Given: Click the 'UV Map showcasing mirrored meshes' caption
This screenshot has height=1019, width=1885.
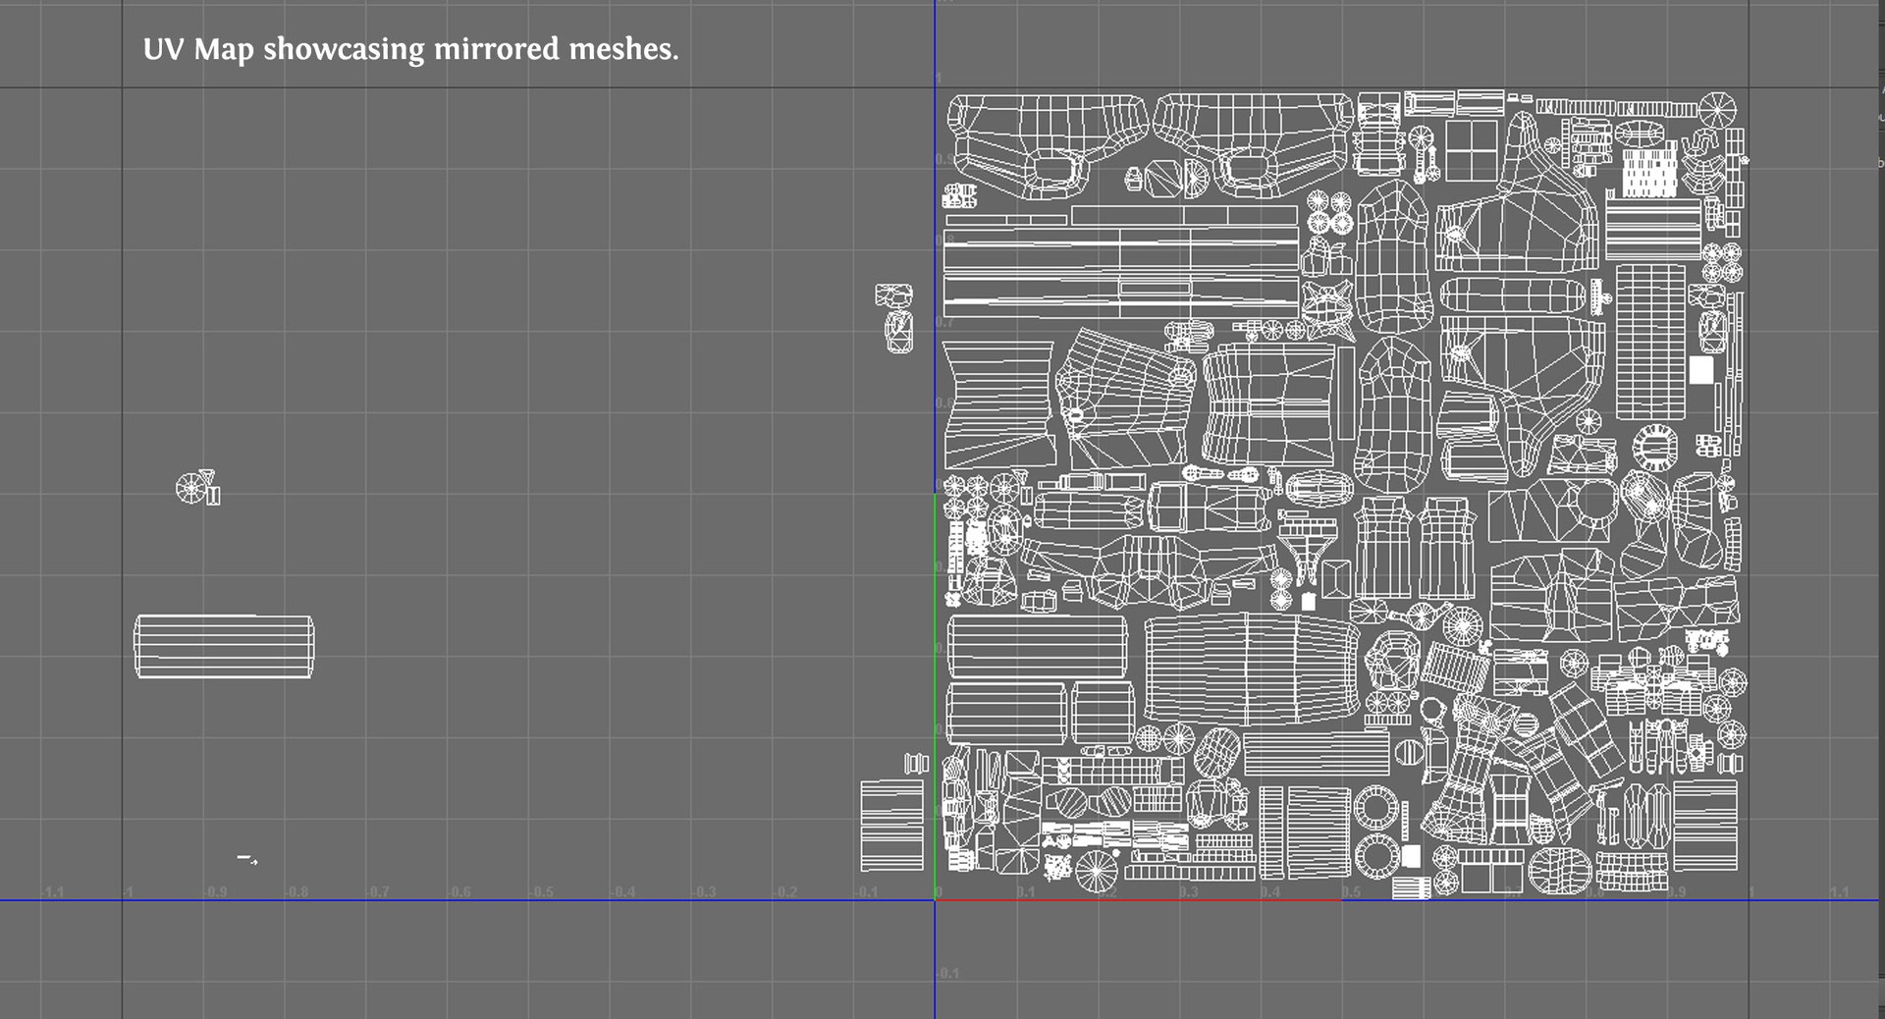Looking at the screenshot, I should pyautogui.click(x=410, y=49).
